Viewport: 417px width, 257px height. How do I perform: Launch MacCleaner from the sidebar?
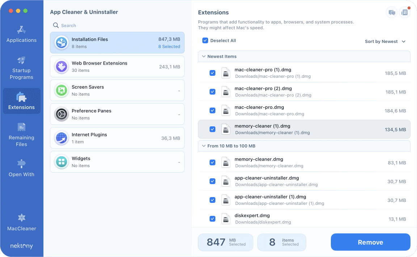point(22,222)
